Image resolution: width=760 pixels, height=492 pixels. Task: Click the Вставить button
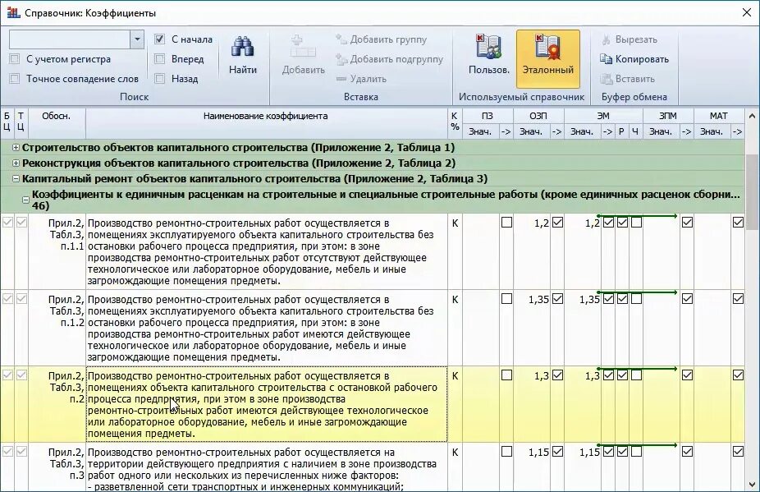pos(628,79)
